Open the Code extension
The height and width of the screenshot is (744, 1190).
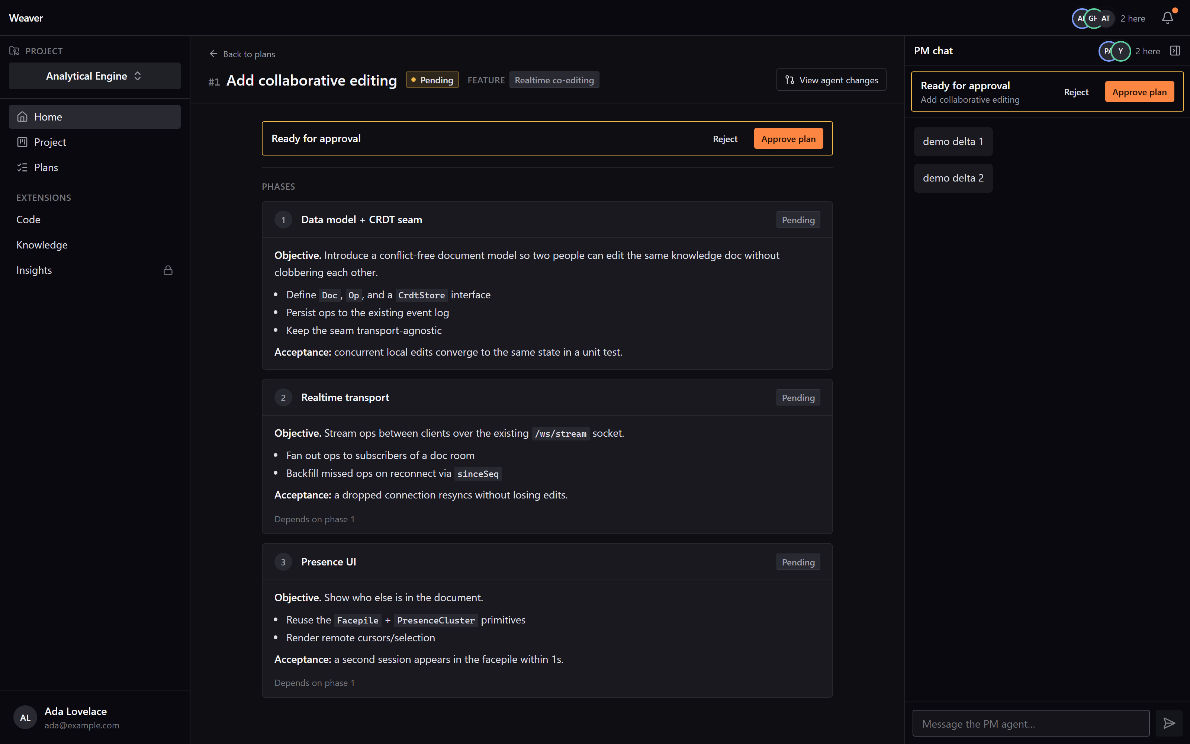coord(94,219)
